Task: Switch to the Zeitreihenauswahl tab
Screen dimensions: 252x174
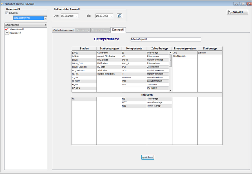Action: pos(63,30)
